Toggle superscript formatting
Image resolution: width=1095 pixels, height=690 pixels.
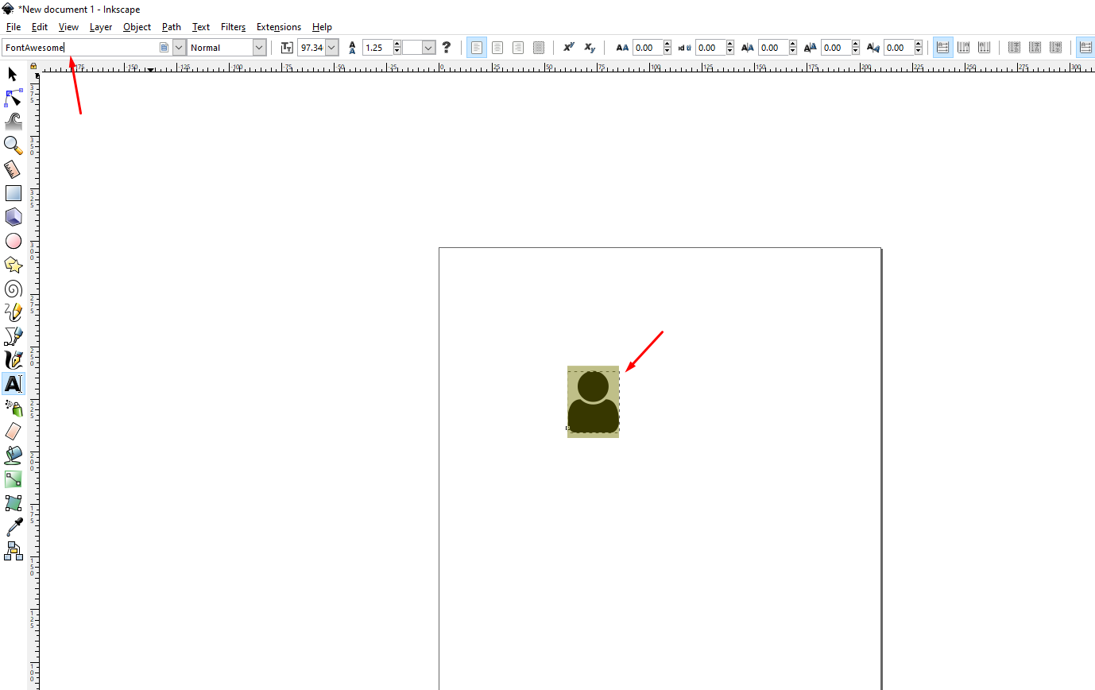[569, 48]
